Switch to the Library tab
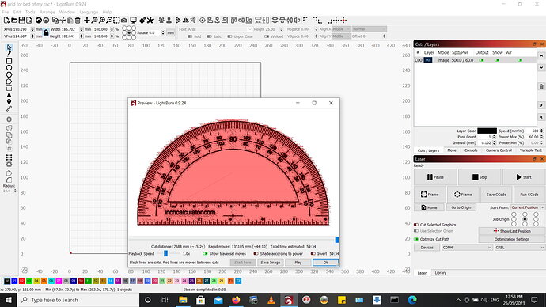Image resolution: width=546 pixels, height=307 pixels. point(441,273)
